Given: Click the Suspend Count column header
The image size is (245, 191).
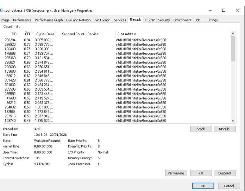Looking at the screenshot, I should [71, 34].
